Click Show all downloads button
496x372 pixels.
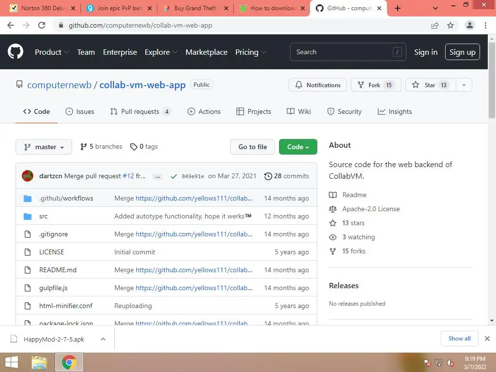pyautogui.click(x=459, y=339)
